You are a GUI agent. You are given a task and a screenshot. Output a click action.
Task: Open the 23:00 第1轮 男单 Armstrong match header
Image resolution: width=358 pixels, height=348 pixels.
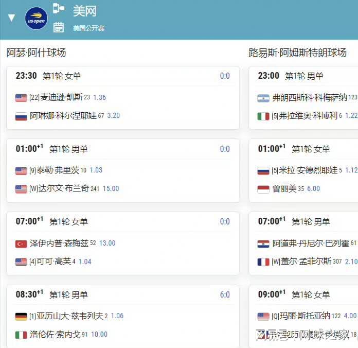pyautogui.click(x=291, y=76)
